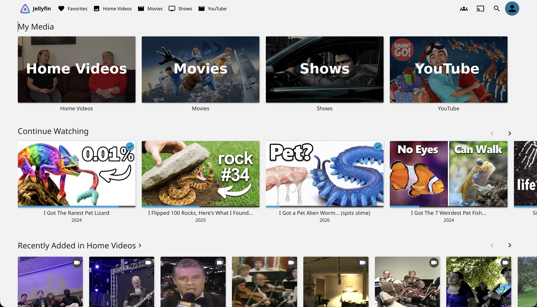537x307 pixels.
Task: Click the Jellyfin logo
Action: (x=35, y=9)
